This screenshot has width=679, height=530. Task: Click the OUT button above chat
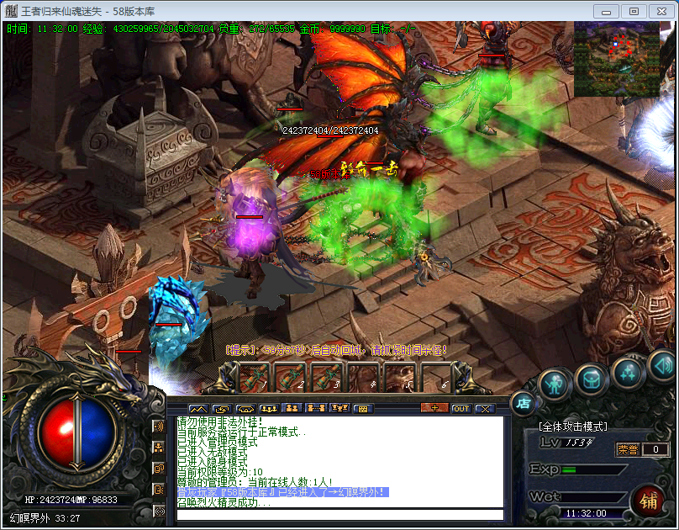(x=461, y=408)
